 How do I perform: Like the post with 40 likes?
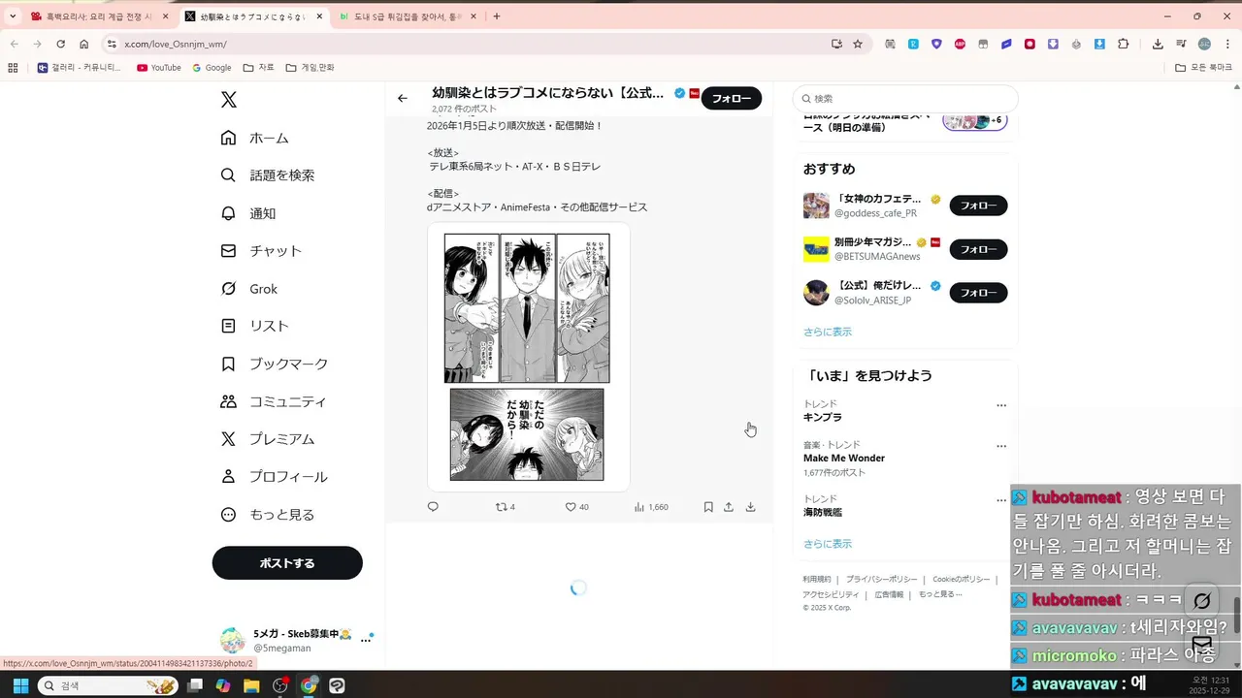tap(576, 507)
